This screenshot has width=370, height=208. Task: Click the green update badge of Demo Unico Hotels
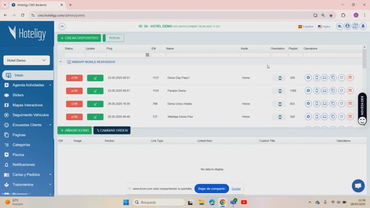point(95,104)
